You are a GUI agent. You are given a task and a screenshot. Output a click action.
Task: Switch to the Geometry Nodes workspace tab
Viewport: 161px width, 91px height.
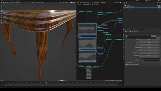click(x=58, y=1)
